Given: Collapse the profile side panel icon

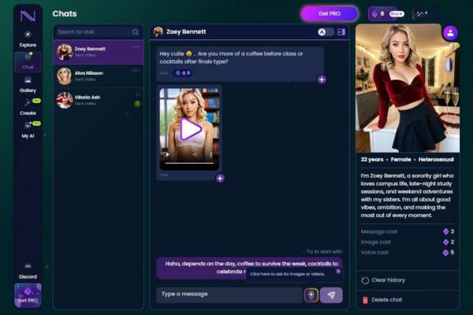Looking at the screenshot, I should pyautogui.click(x=341, y=32).
